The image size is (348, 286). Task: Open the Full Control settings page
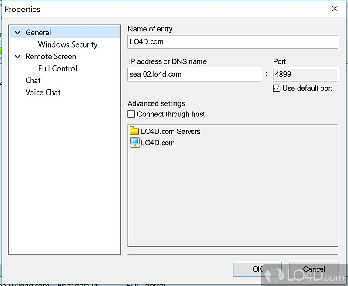(57, 68)
